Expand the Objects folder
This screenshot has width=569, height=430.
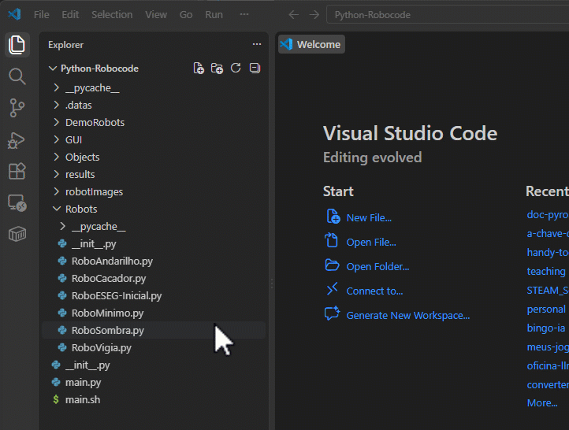pyautogui.click(x=56, y=157)
